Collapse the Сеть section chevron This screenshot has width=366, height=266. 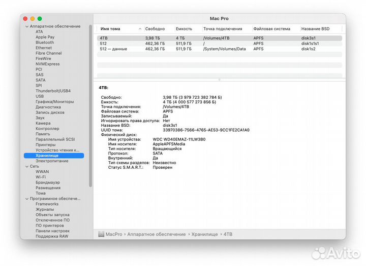point(27,166)
